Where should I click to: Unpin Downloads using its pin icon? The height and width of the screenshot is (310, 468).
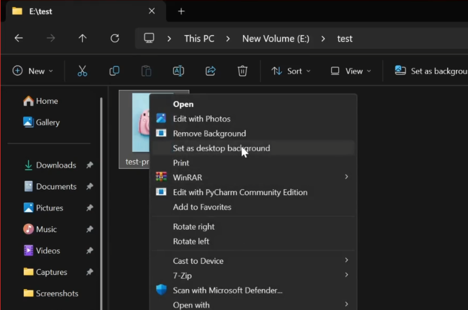90,165
